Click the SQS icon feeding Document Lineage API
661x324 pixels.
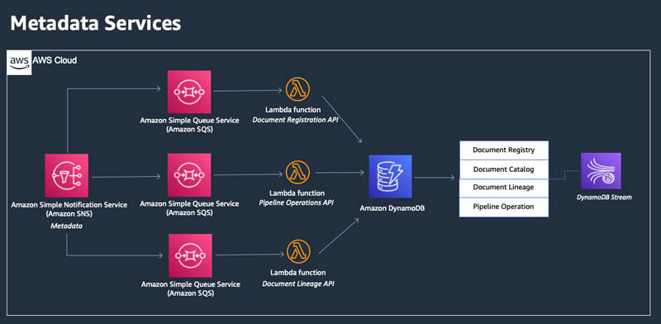point(190,255)
